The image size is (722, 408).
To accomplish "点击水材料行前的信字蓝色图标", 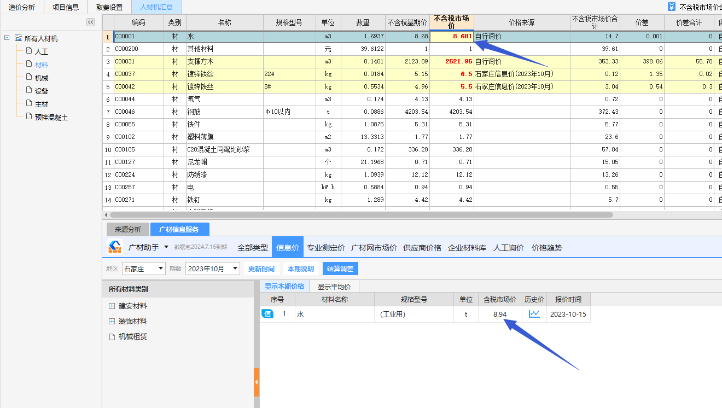I will click(x=267, y=314).
